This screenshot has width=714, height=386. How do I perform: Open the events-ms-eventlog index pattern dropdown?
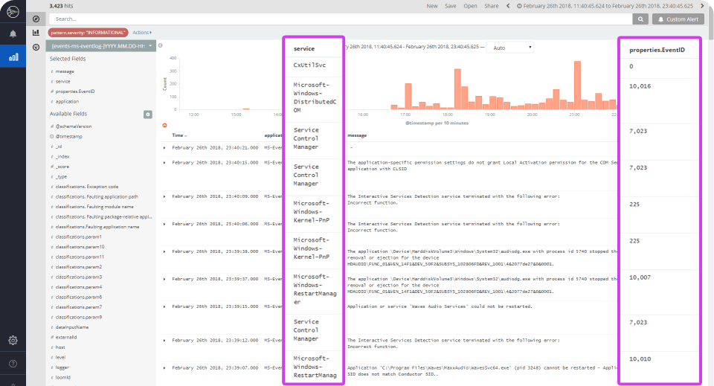(x=100, y=46)
